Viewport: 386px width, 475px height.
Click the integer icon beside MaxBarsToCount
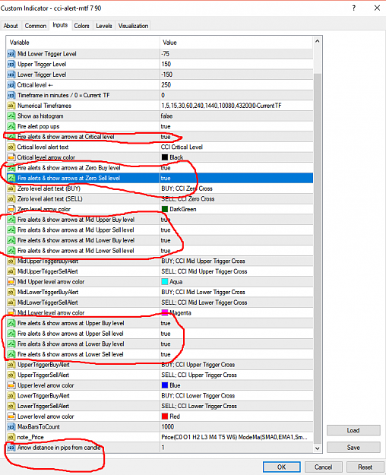[x=11, y=427]
